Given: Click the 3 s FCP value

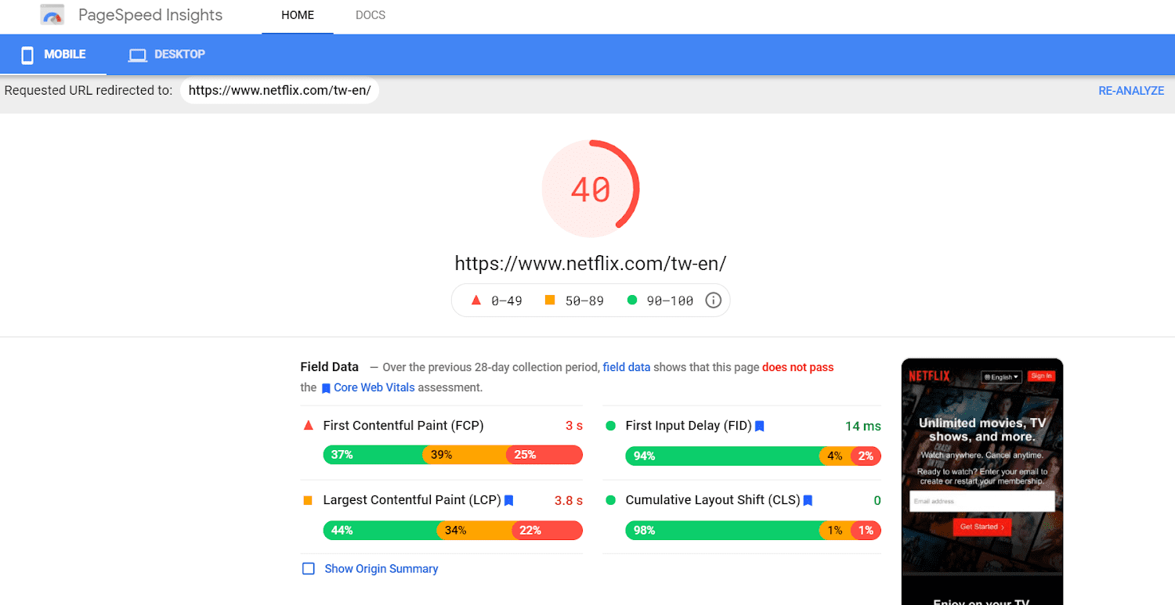Looking at the screenshot, I should pyautogui.click(x=574, y=426).
